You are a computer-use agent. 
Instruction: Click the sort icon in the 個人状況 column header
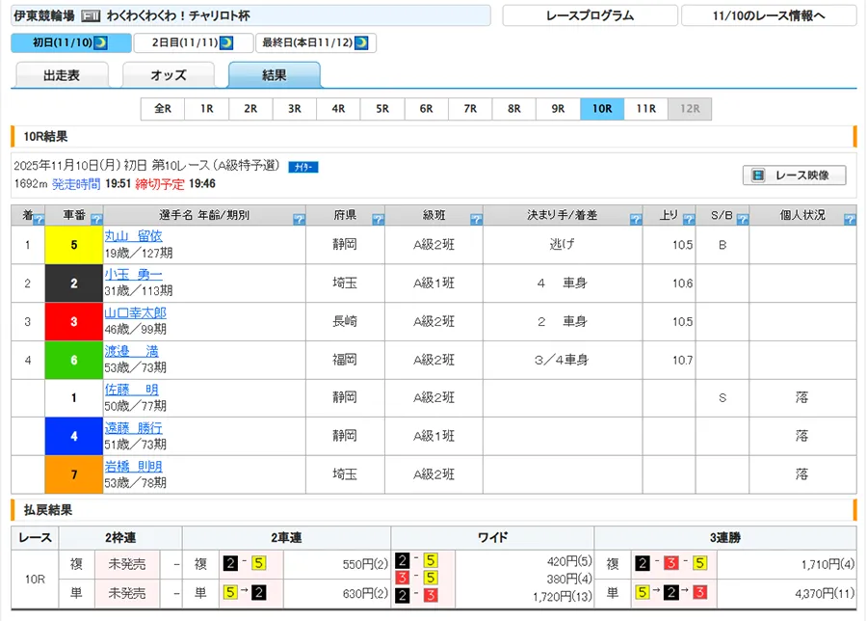(x=849, y=219)
